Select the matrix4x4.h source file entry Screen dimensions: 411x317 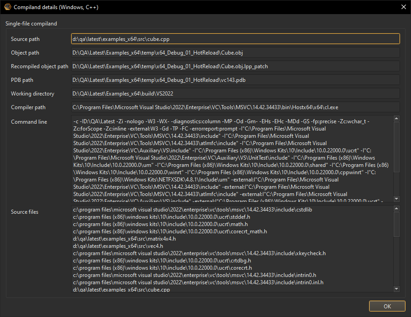click(124, 238)
